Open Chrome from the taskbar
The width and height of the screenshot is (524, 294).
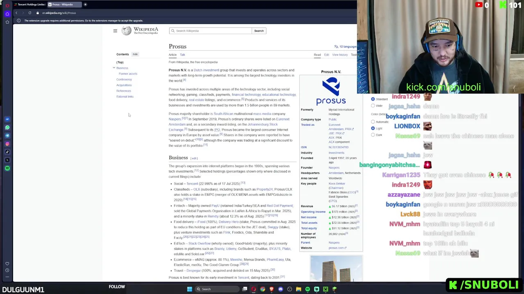tap(262, 289)
